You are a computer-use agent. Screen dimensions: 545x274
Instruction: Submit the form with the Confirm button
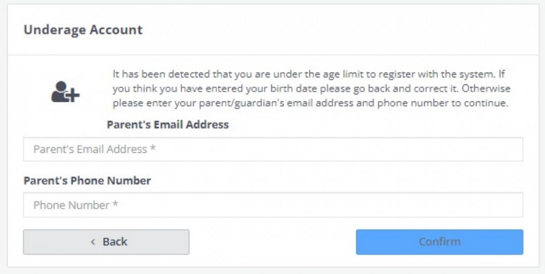point(440,242)
